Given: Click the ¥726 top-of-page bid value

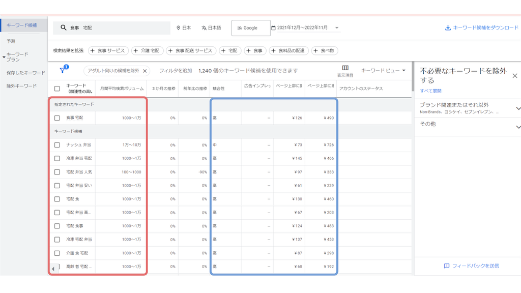Looking at the screenshot, I should click(x=329, y=145).
